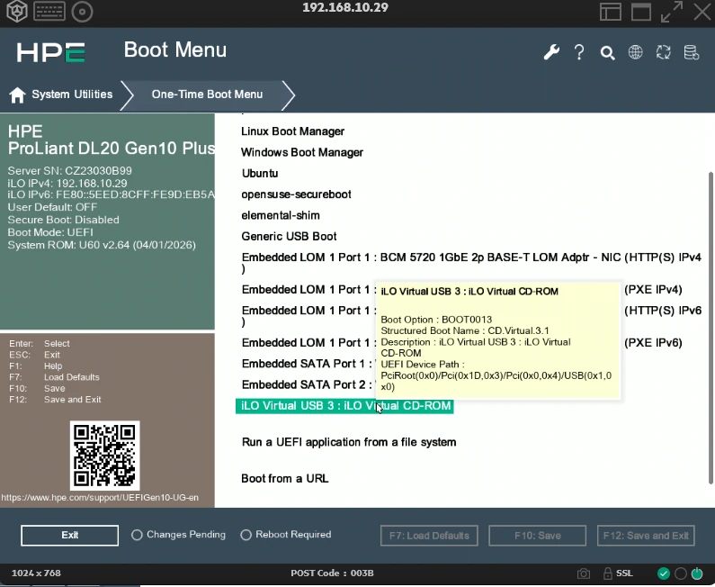
Task: Click the Changes Pending indicator
Action: 178,535
